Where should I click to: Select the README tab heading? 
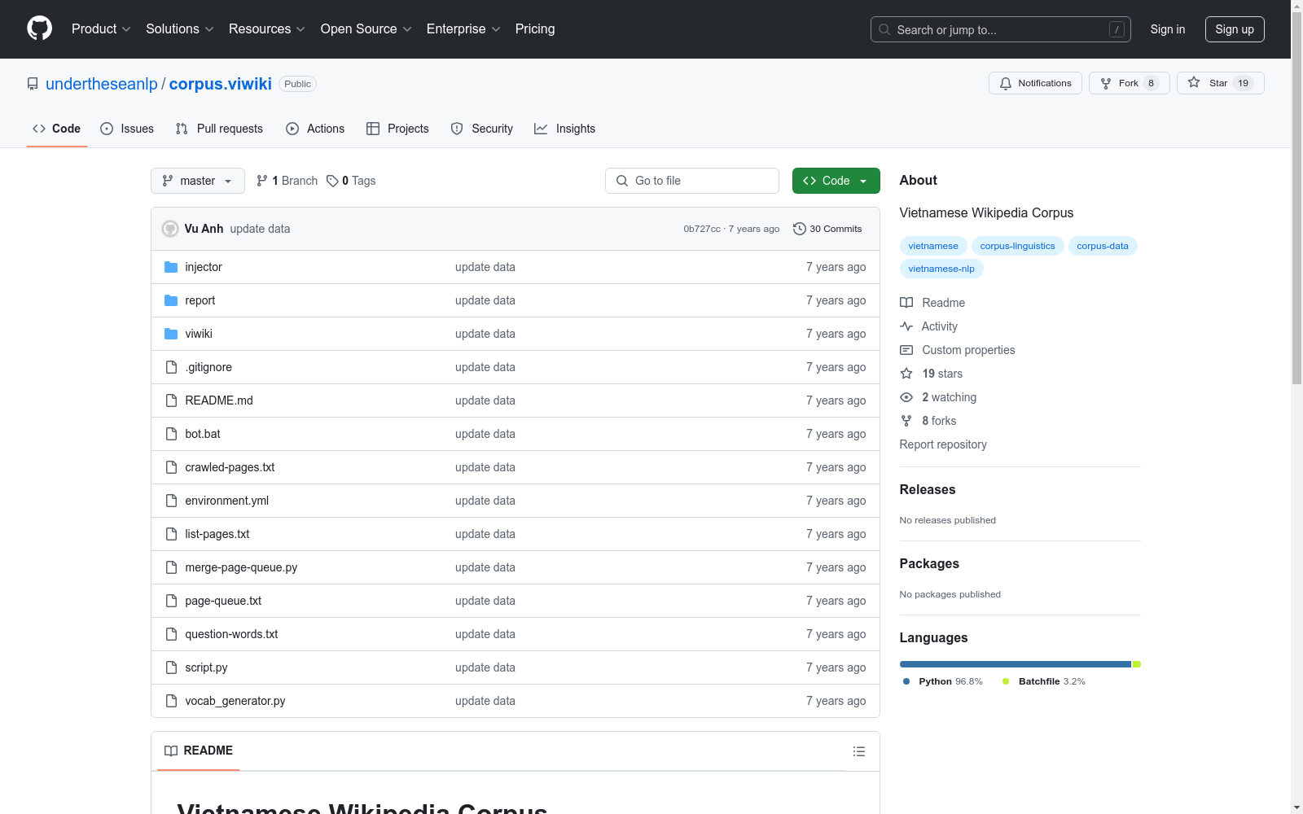[199, 751]
